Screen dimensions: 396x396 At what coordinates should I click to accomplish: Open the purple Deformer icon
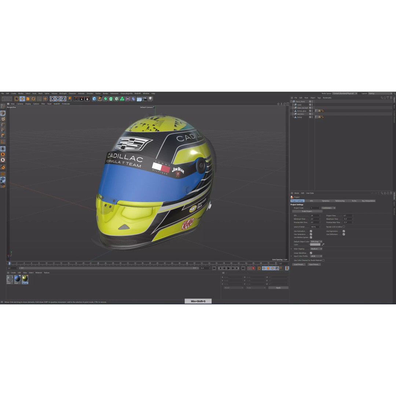click(133, 99)
